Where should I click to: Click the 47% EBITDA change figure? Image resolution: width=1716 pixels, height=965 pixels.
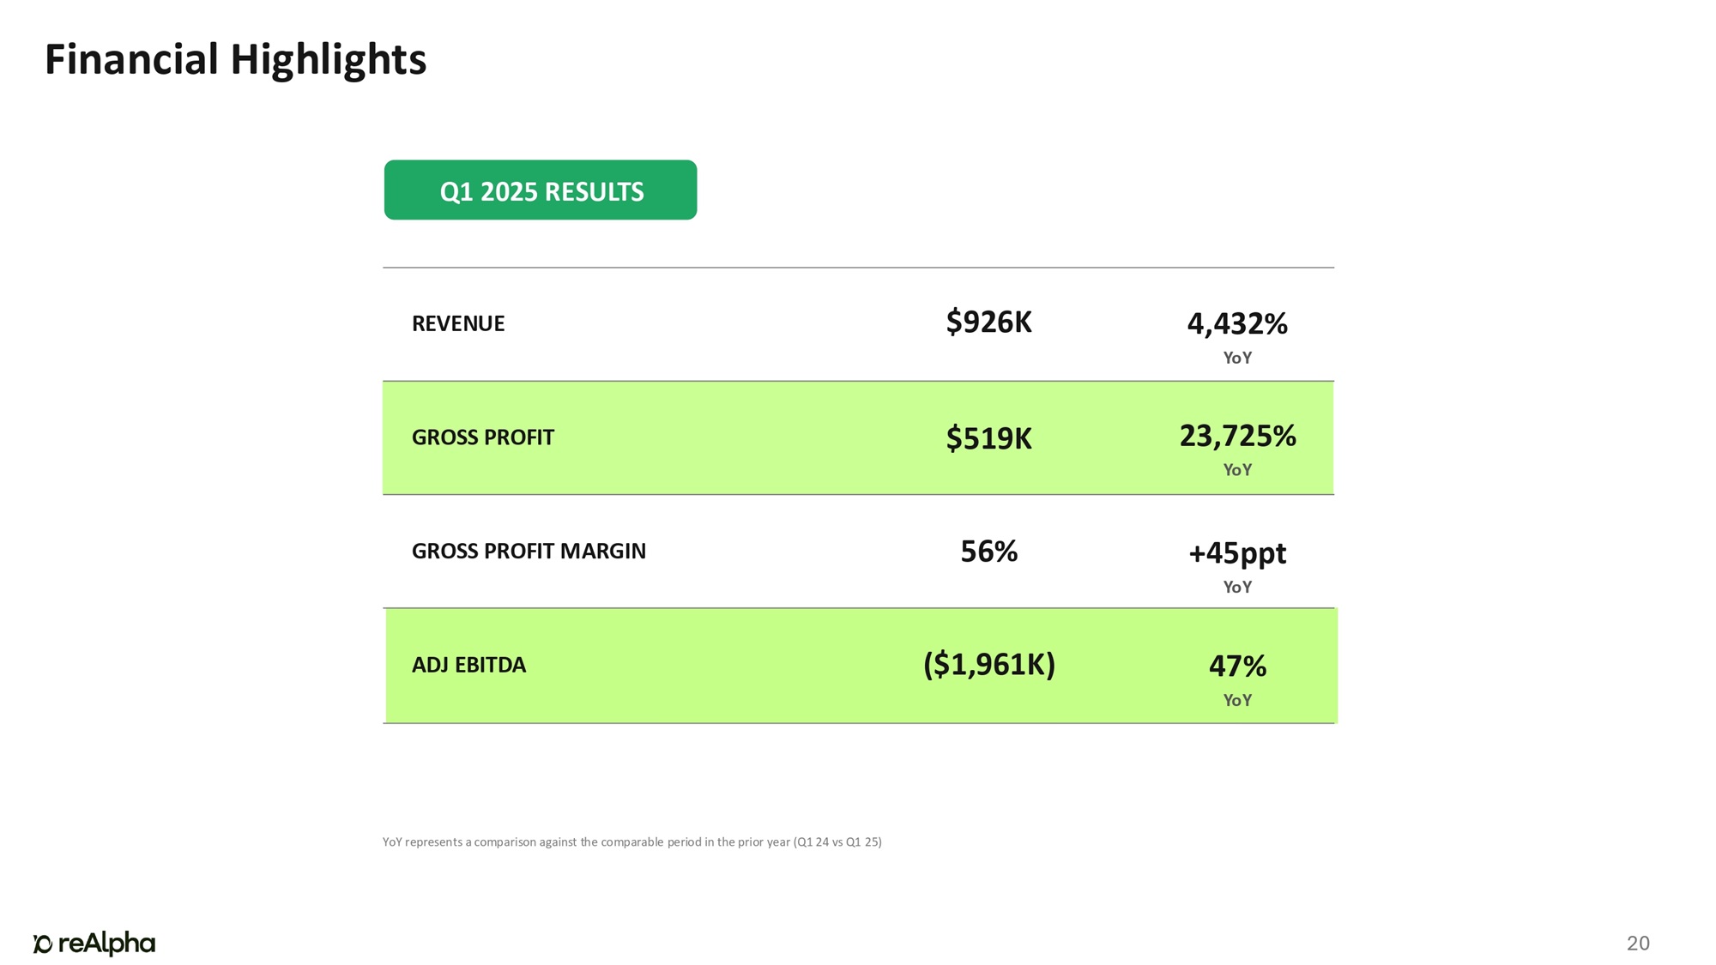point(1236,666)
